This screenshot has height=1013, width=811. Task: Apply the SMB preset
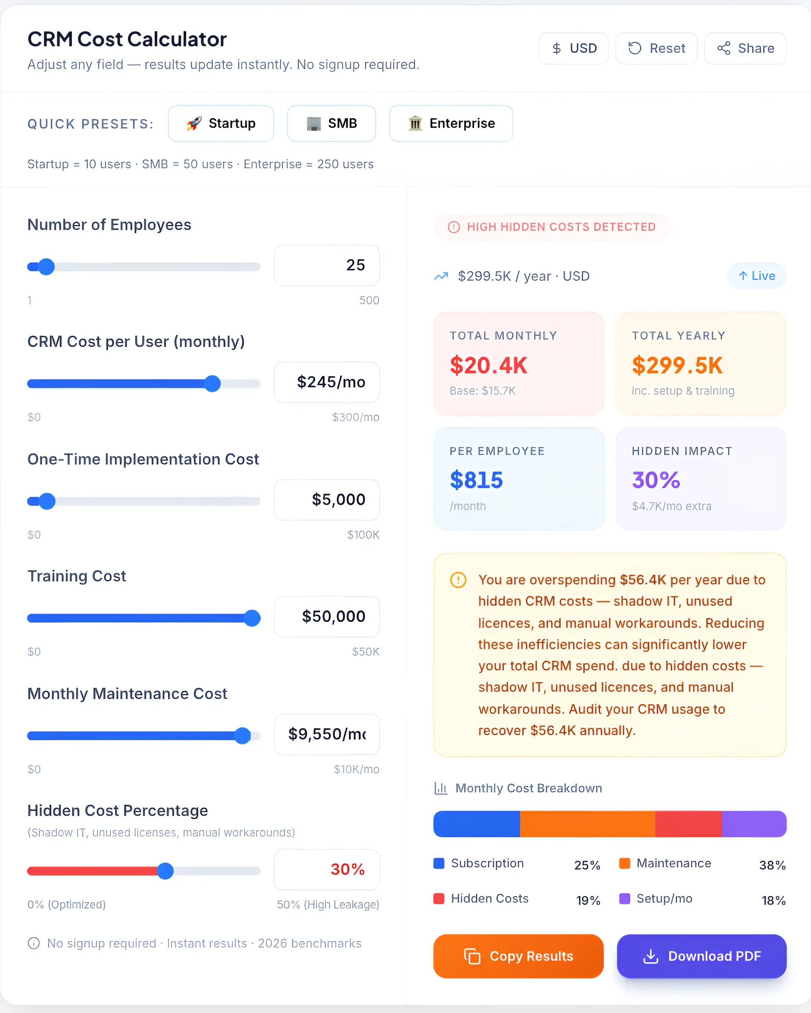331,123
